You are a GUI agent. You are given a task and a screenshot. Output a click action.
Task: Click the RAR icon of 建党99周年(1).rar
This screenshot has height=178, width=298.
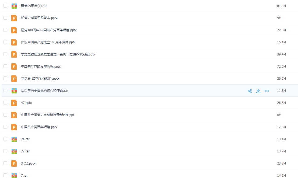(x=14, y=6)
